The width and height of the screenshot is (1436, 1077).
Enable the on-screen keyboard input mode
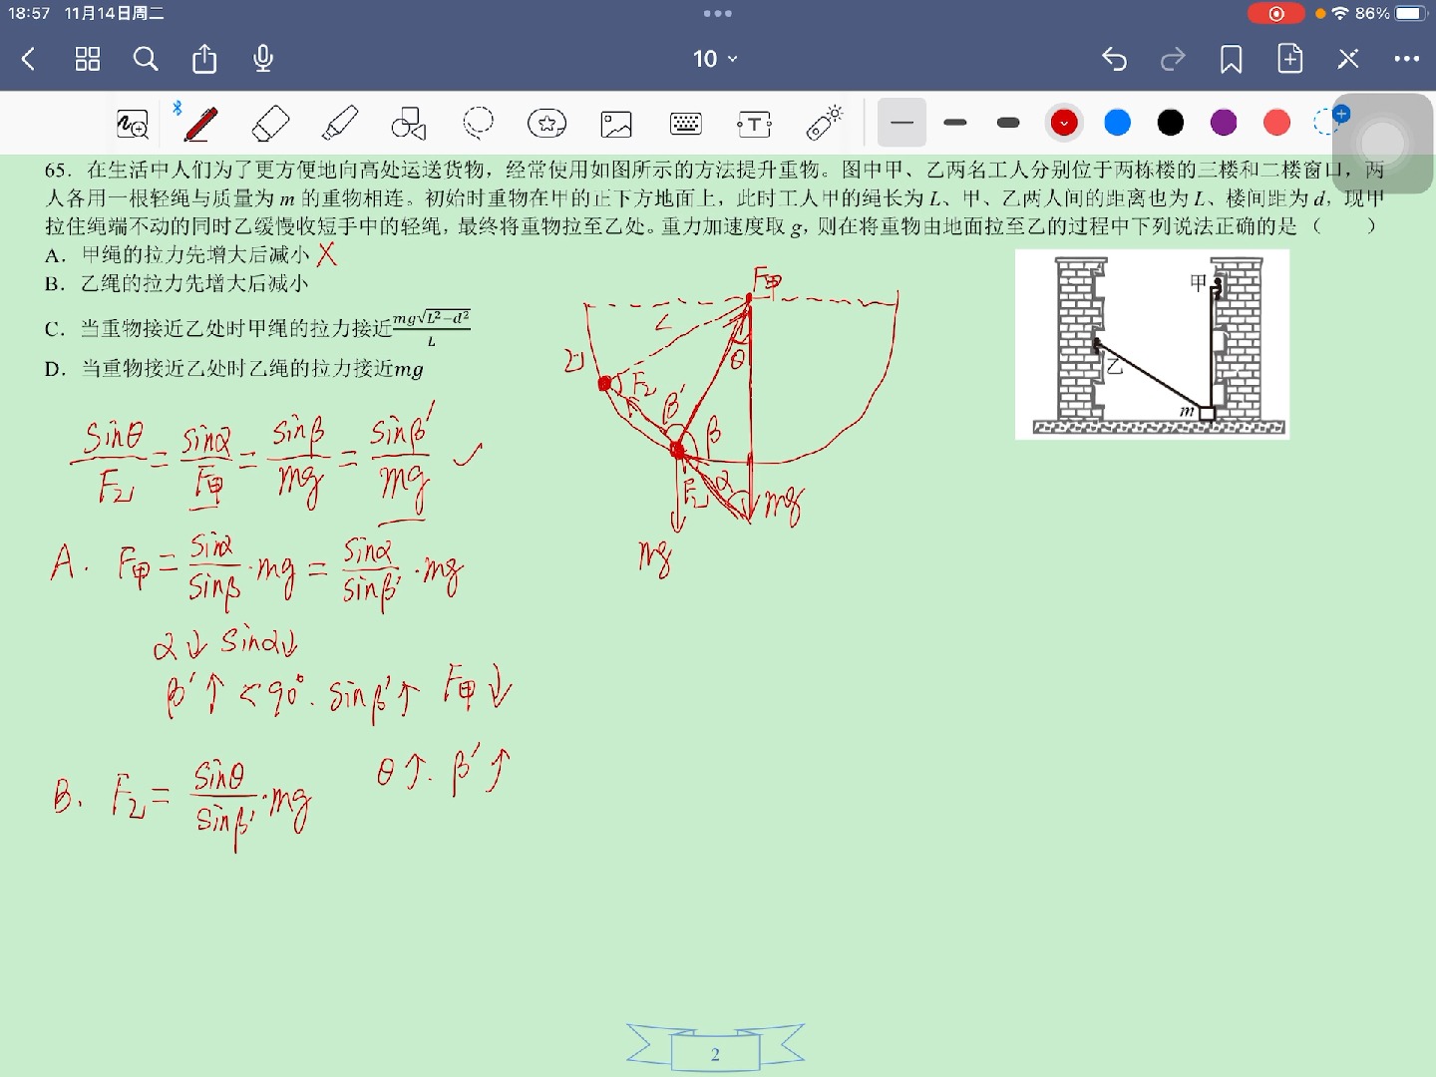[684, 122]
